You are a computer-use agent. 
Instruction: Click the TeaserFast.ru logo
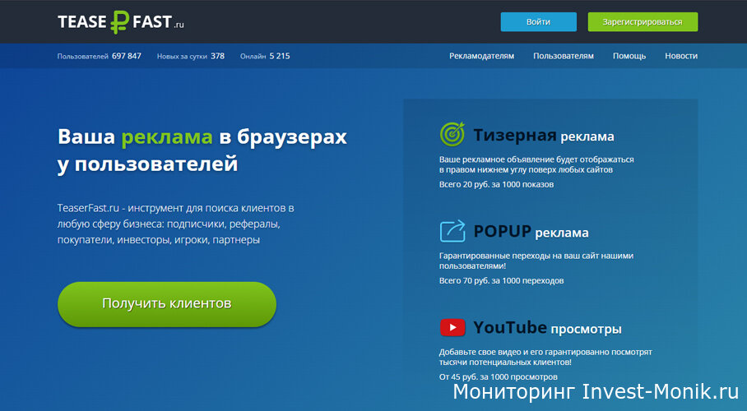(120, 22)
